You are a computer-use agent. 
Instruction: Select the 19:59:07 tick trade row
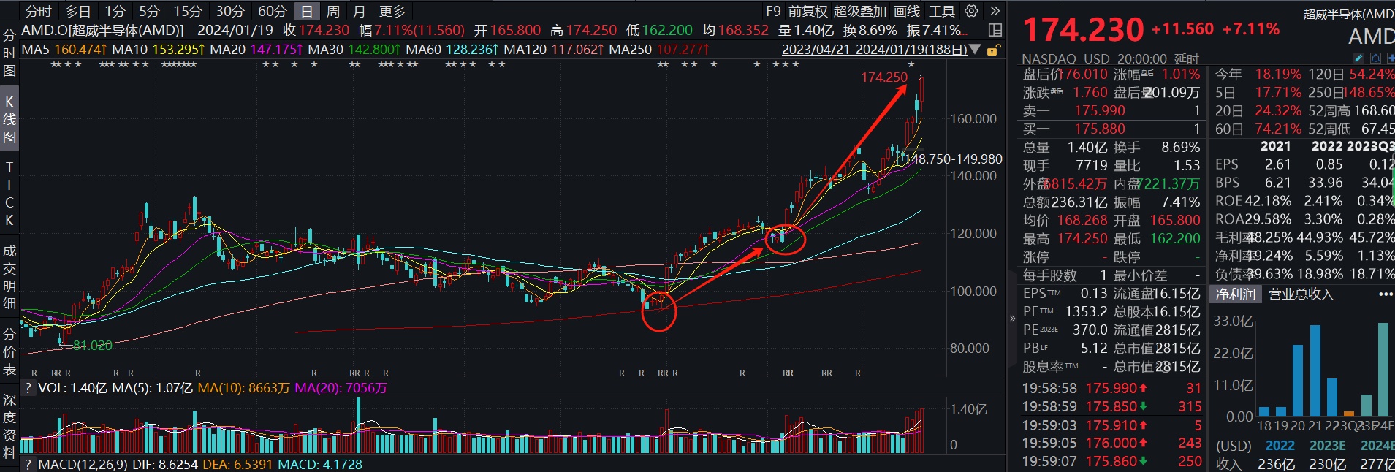pyautogui.click(x=1111, y=461)
